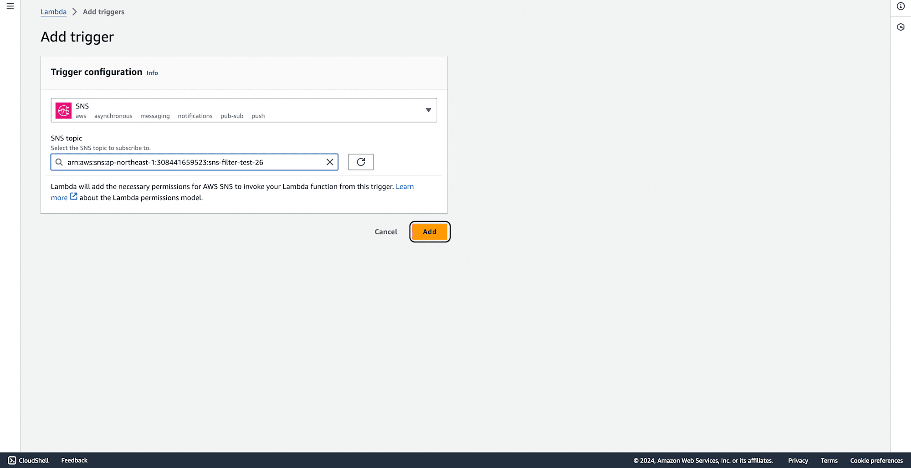The width and height of the screenshot is (911, 468).
Task: Click the search magnifier in topic field
Action: (59, 162)
